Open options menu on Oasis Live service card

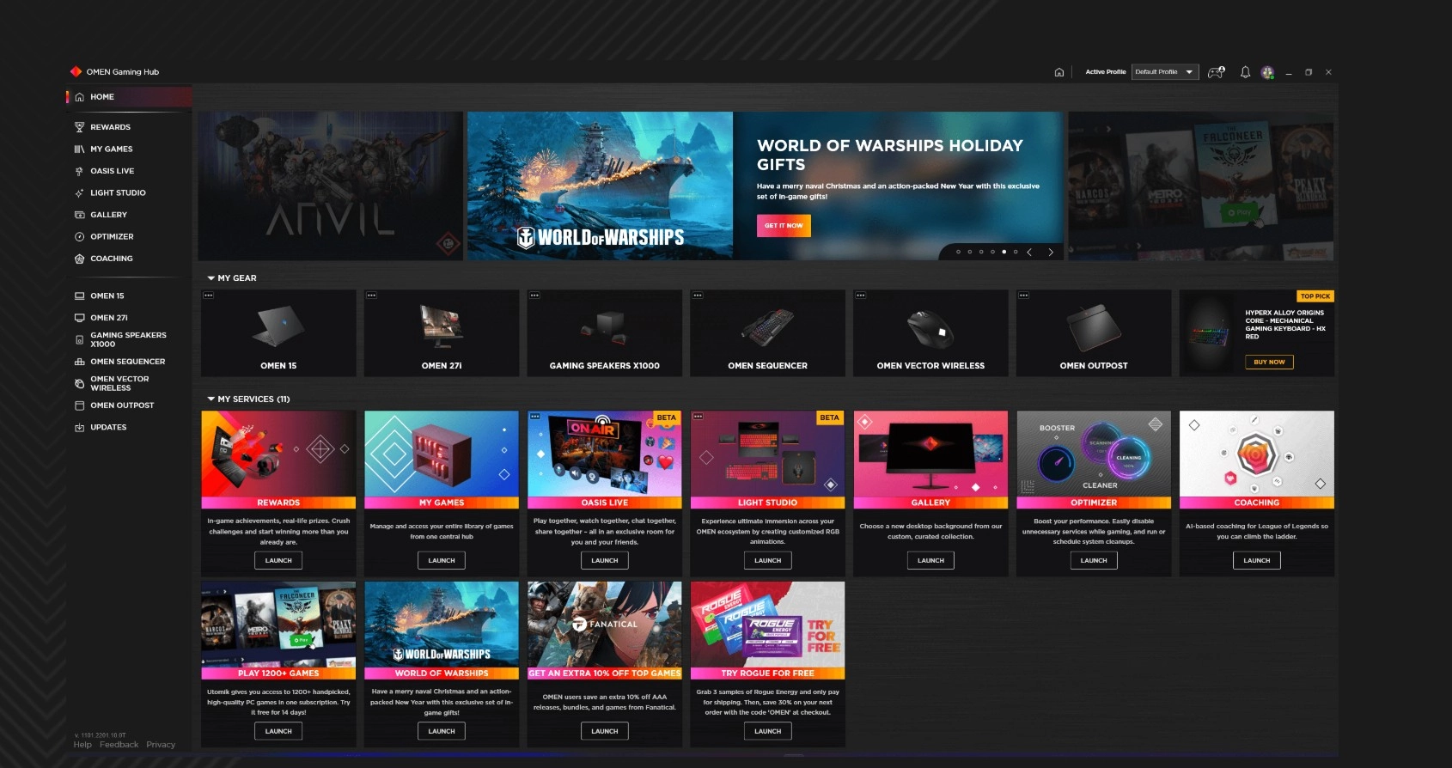(x=534, y=417)
